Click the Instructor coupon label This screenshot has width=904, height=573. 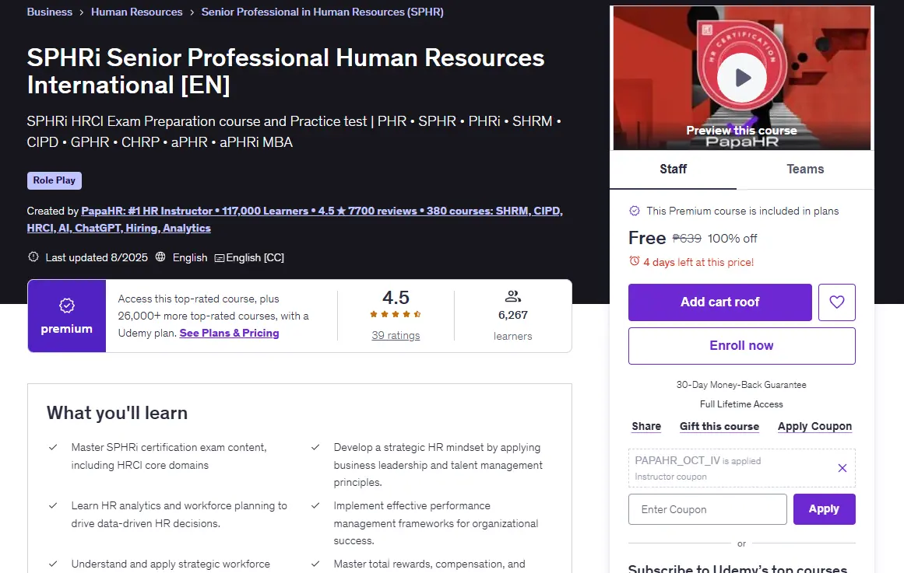[x=670, y=477]
